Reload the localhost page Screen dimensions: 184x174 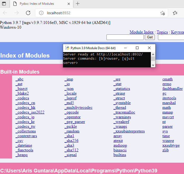(x=28, y=13)
